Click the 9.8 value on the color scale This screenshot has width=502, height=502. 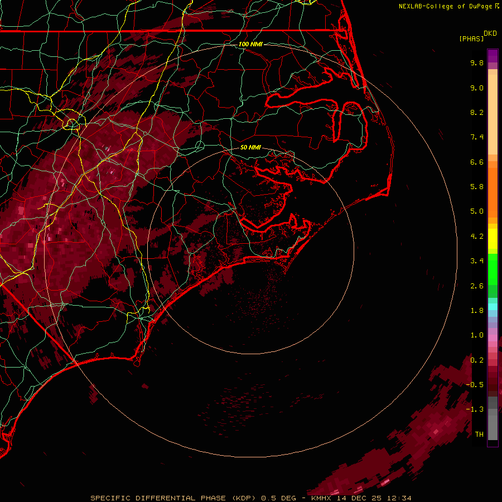477,62
